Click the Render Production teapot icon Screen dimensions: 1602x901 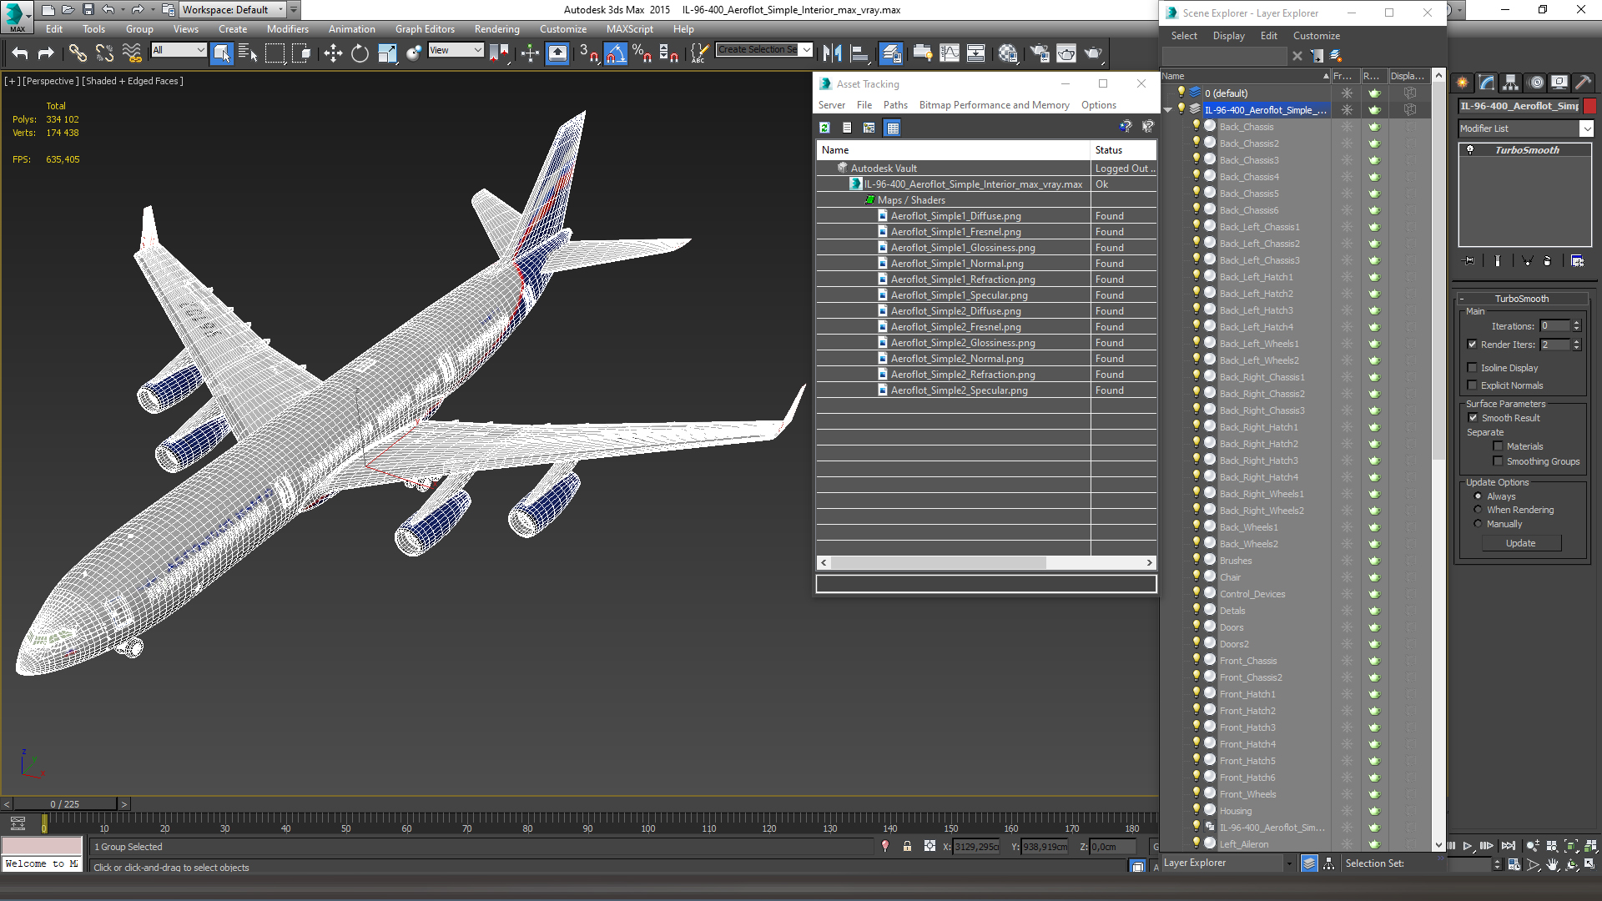[x=1093, y=53]
